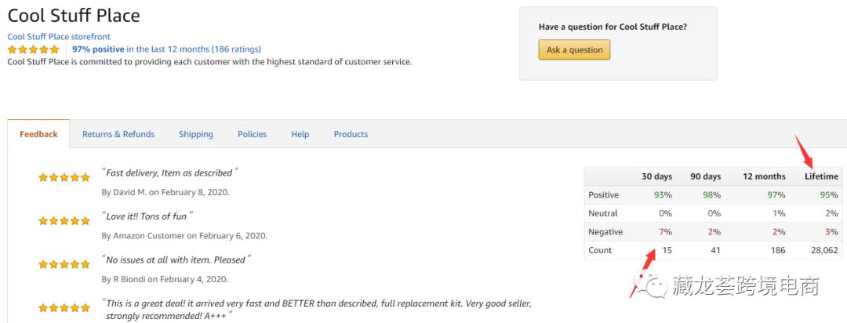Click star rating beside "Love it!! Tons of fun"

[64, 222]
